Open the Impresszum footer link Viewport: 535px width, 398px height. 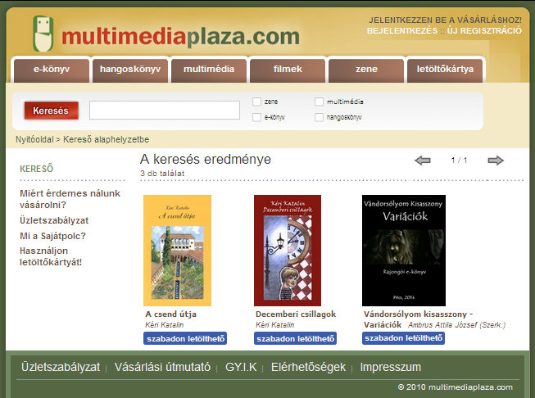(391, 367)
